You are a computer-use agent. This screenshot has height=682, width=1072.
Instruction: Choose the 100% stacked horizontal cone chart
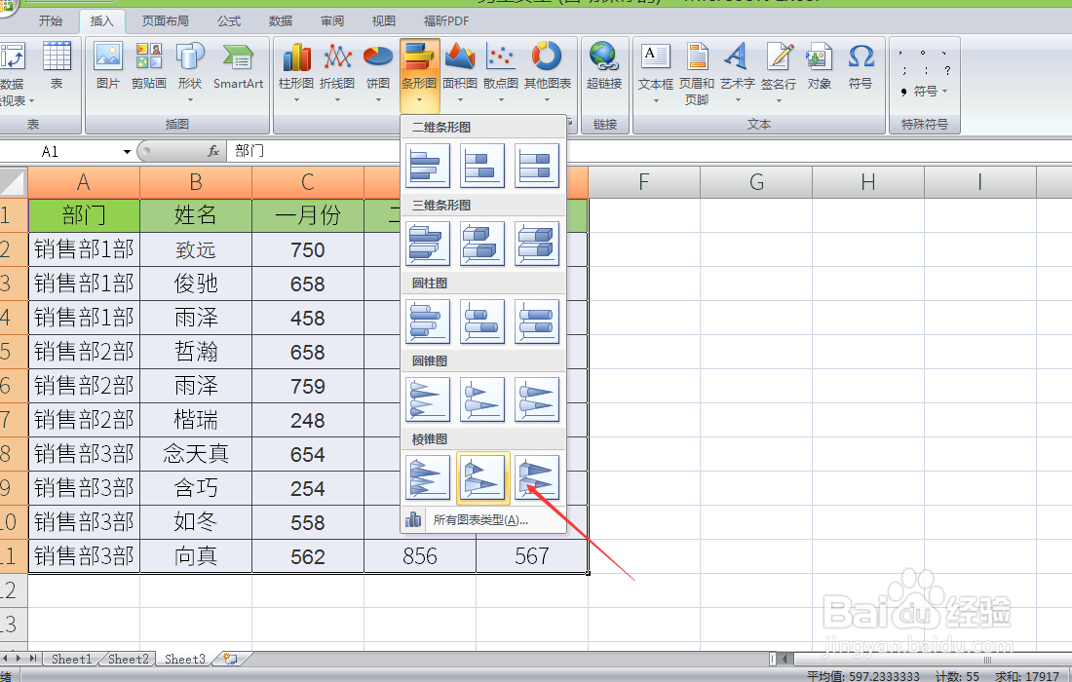coord(537,399)
